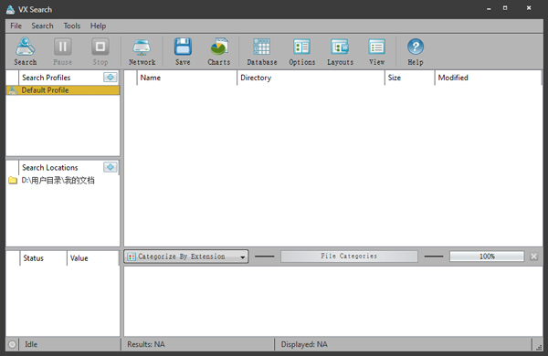Screen dimensions: 548x356
Task: Sort results by the Name column
Action: (187, 78)
